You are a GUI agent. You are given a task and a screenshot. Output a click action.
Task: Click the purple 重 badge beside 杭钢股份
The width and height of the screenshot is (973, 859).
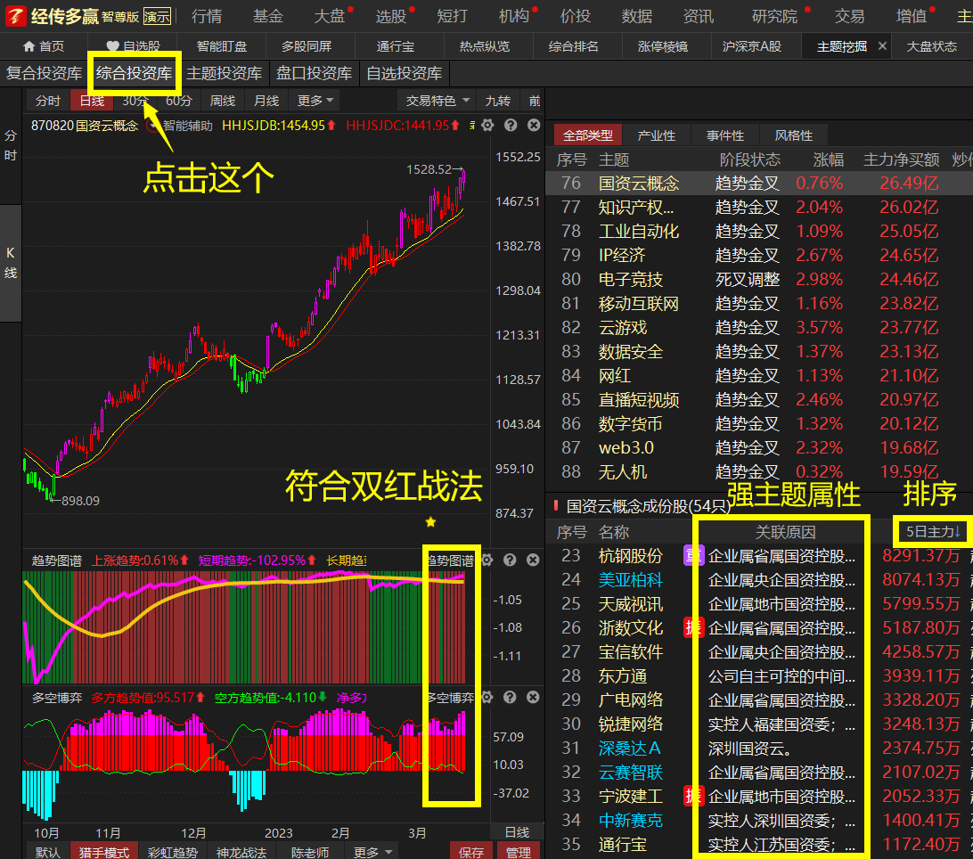[692, 555]
